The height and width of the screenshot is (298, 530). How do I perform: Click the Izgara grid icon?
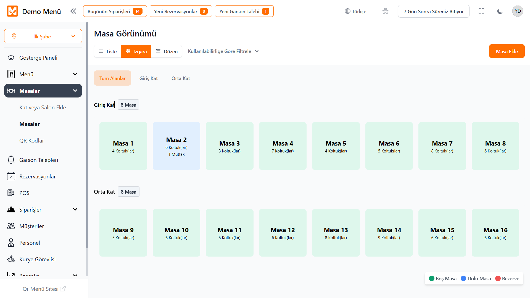point(128,51)
